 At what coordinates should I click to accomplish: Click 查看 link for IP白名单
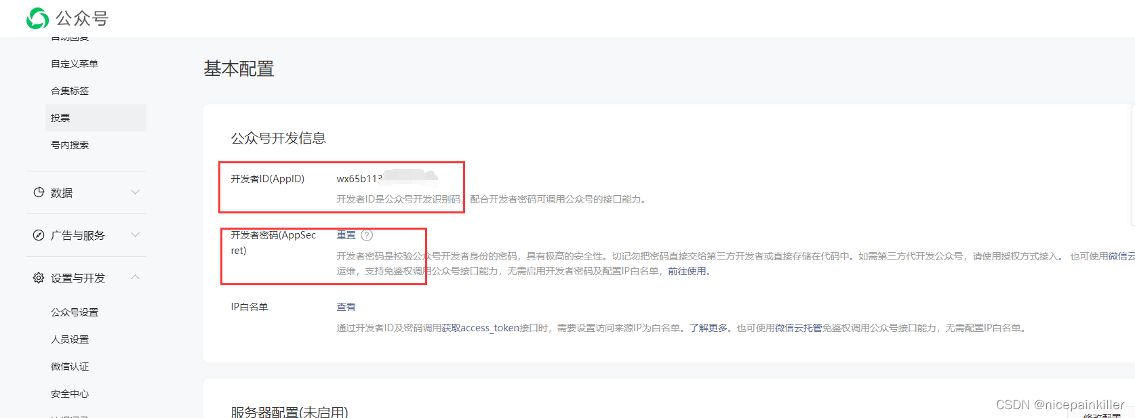tap(346, 307)
